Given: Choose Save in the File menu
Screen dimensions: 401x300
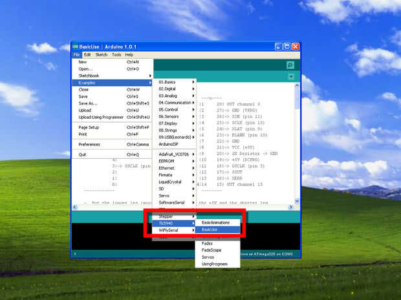Looking at the screenshot, I should click(113, 96).
